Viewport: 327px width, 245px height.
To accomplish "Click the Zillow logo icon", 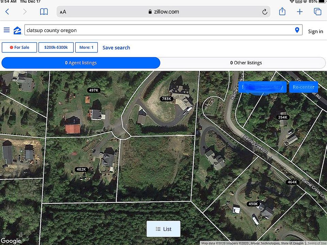I will (x=18, y=30).
